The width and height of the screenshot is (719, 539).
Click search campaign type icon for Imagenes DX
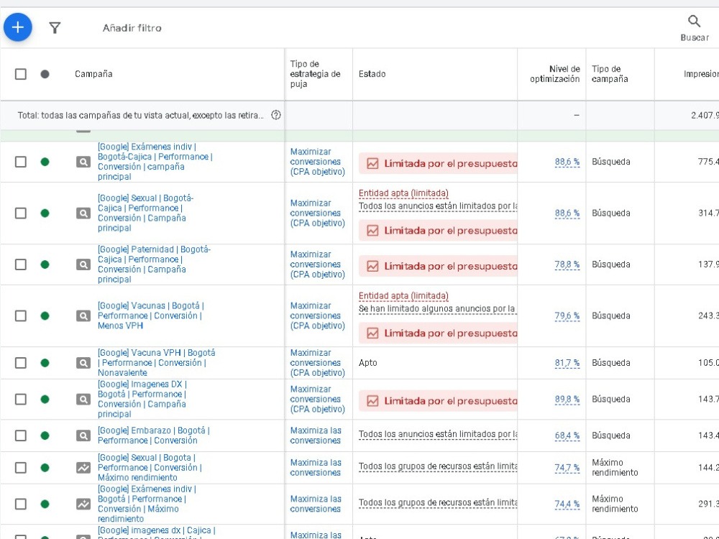coord(83,399)
